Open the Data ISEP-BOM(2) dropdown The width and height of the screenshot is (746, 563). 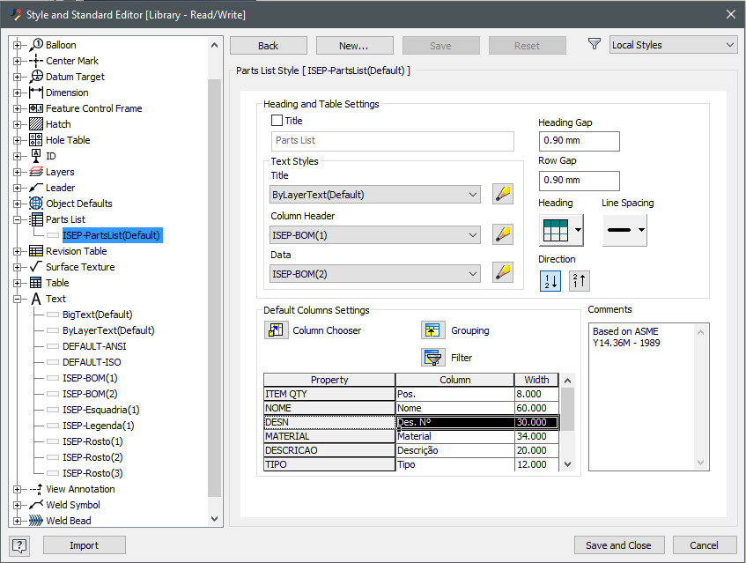pyautogui.click(x=375, y=274)
